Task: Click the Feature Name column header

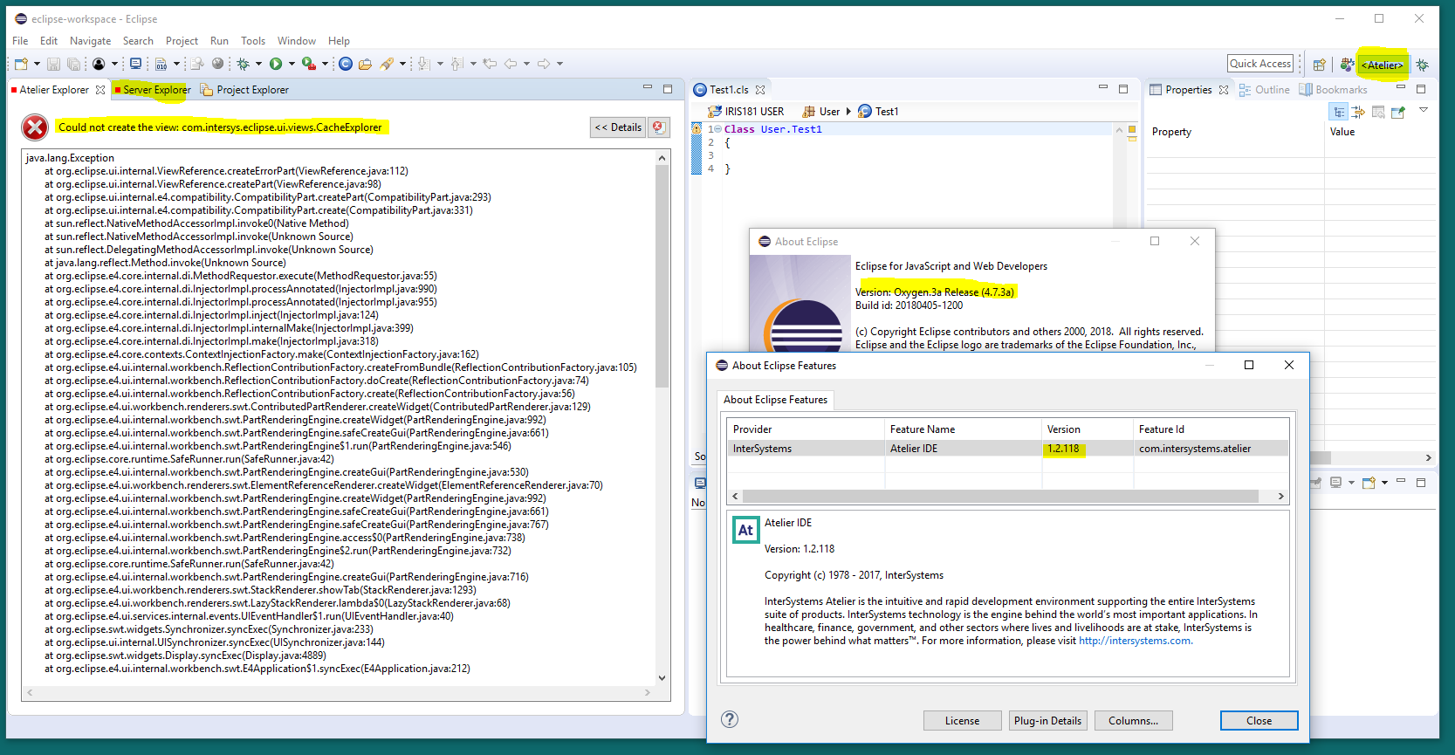Action: [964, 429]
